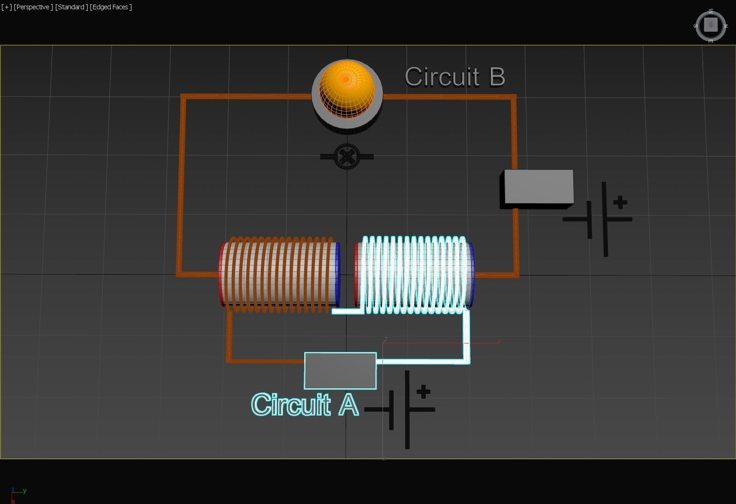Select the gray battery box on Circuit B
The image size is (736, 504).
537,188
